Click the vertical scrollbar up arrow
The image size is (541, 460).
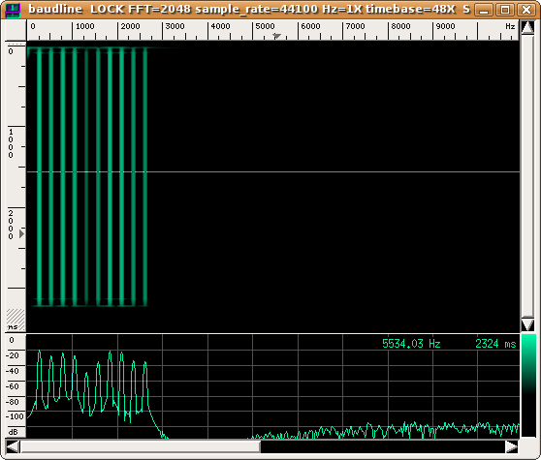527,27
